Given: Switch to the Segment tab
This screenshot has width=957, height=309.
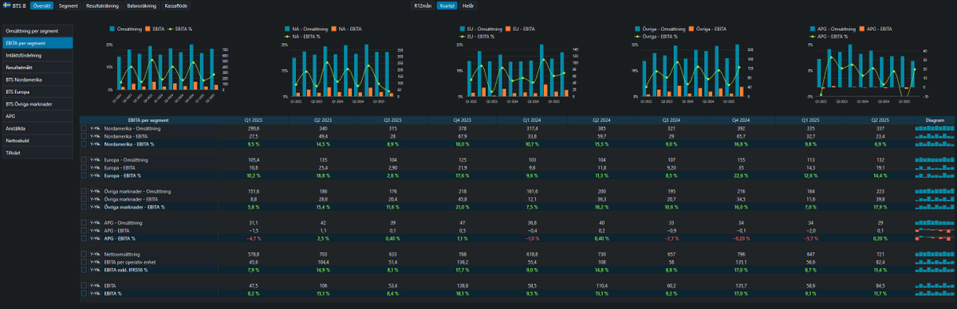Looking at the screenshot, I should click(x=68, y=5).
